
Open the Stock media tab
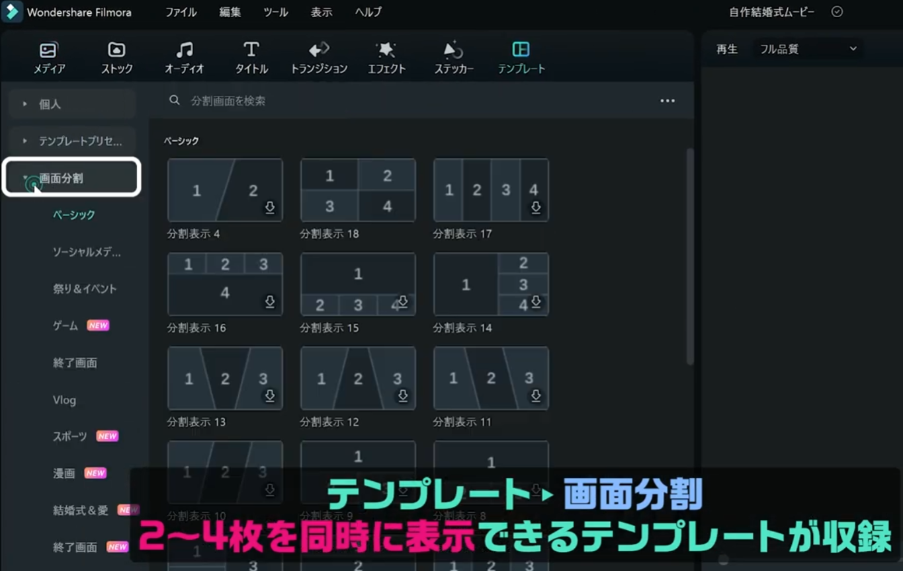click(x=116, y=58)
